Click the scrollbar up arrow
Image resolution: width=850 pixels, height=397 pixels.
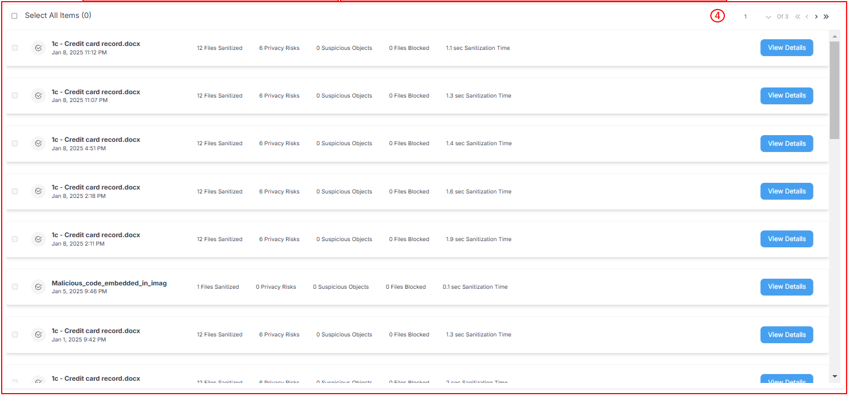[x=835, y=36]
